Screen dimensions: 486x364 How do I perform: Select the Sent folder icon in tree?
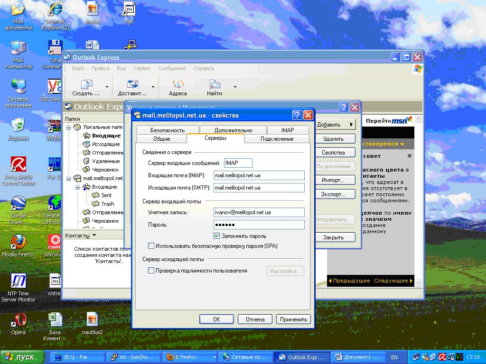(x=95, y=195)
